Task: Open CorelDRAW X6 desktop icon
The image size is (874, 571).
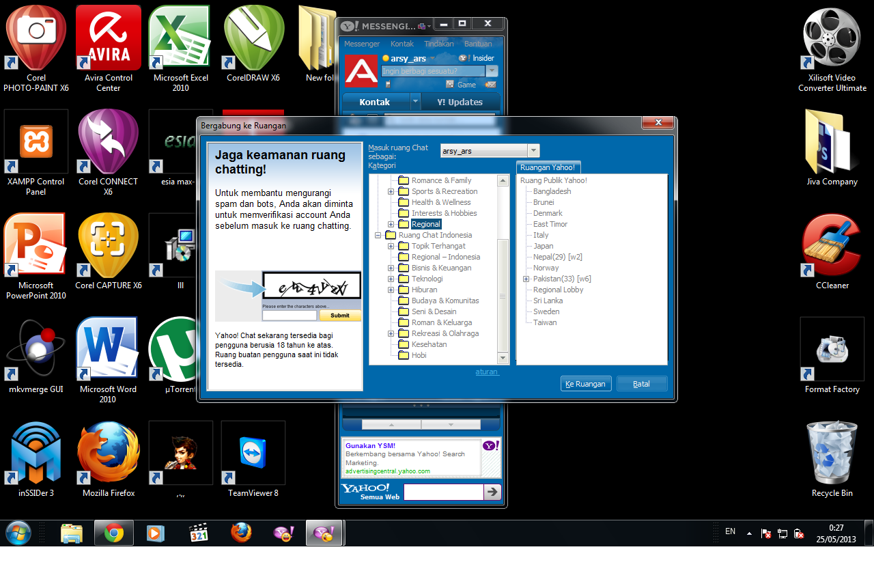Action: click(x=253, y=44)
